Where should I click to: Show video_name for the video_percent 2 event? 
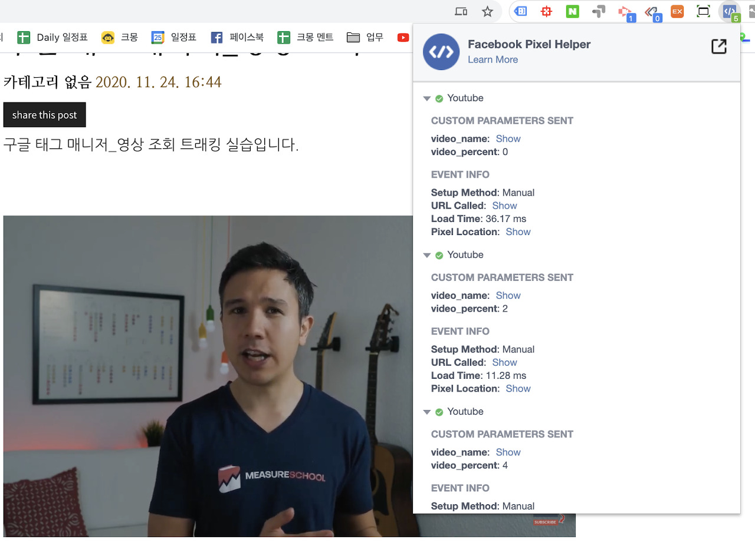[508, 295]
